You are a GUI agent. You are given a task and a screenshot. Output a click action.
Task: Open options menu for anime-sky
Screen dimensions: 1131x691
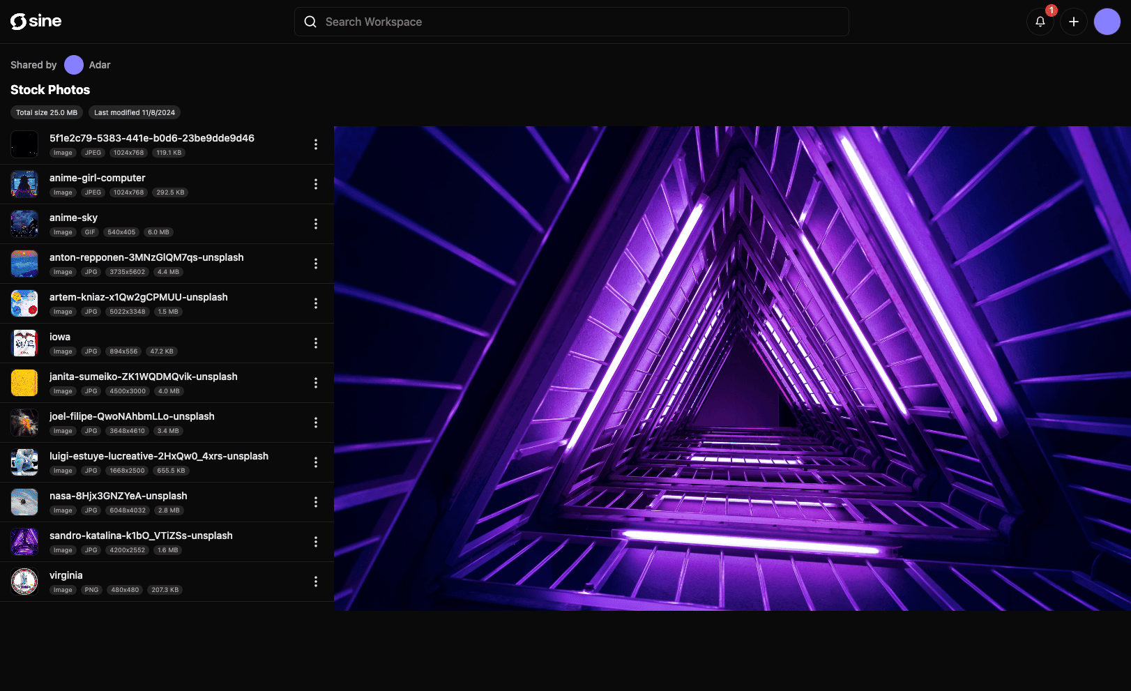316,224
